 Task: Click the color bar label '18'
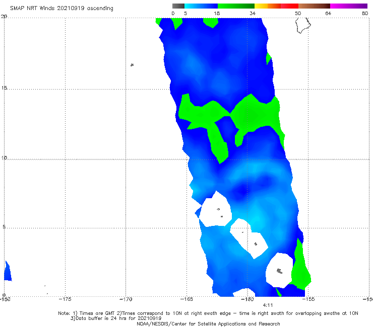pyautogui.click(x=217, y=13)
